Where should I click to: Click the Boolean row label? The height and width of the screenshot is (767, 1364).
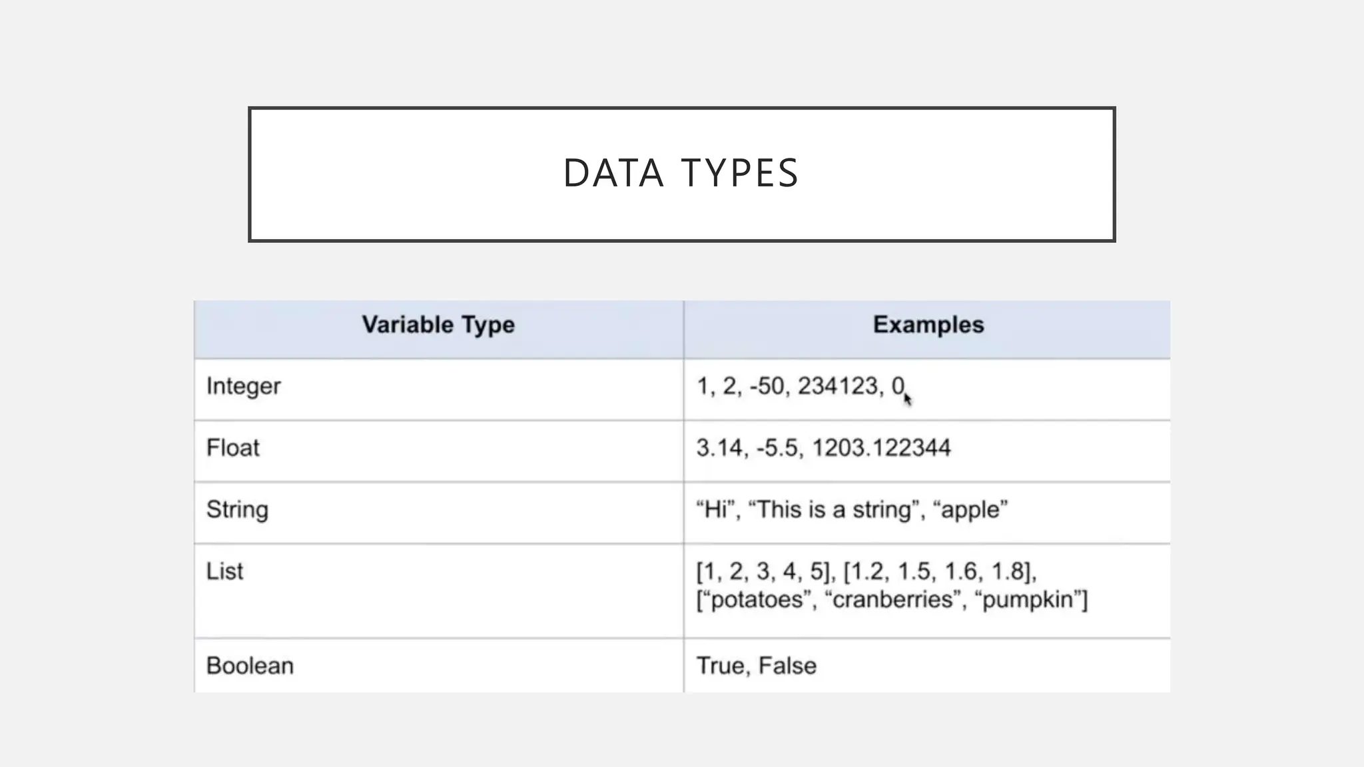pyautogui.click(x=250, y=666)
